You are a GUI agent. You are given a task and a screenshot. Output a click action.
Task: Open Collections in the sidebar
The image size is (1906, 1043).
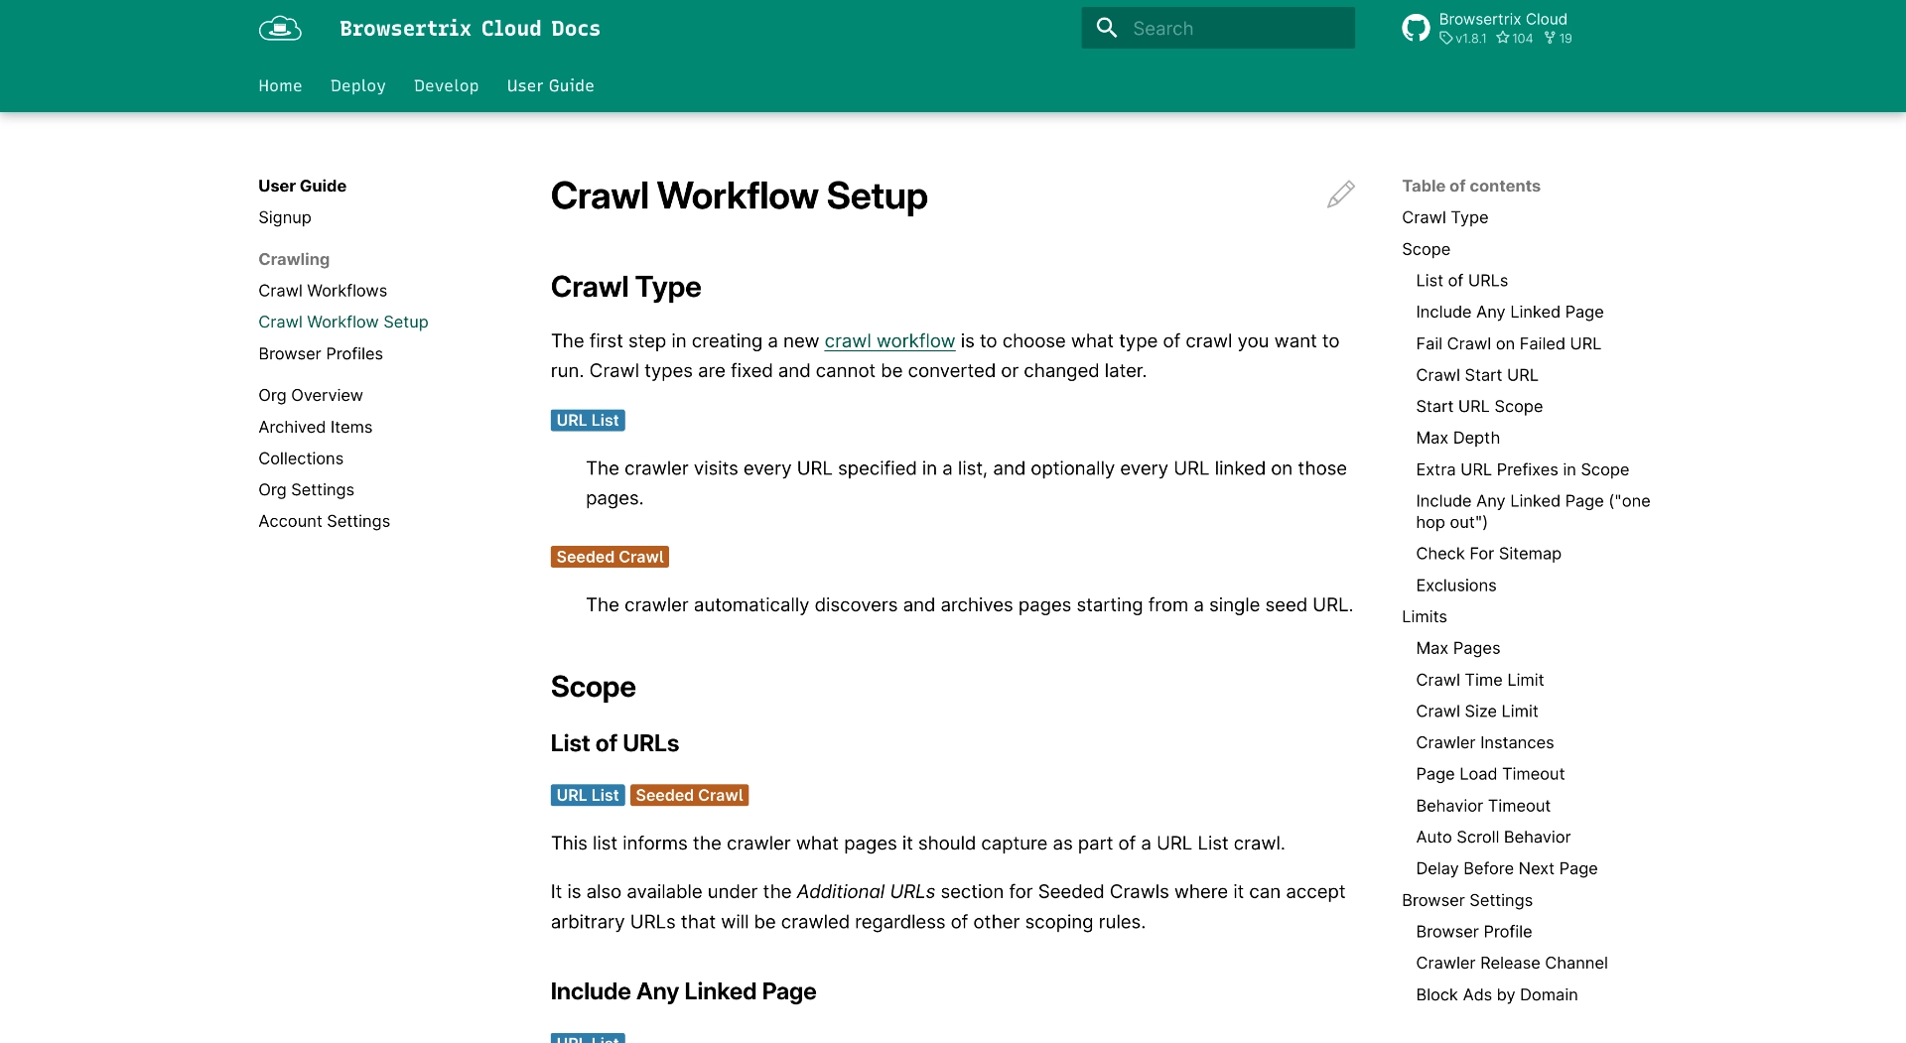pos(301,458)
